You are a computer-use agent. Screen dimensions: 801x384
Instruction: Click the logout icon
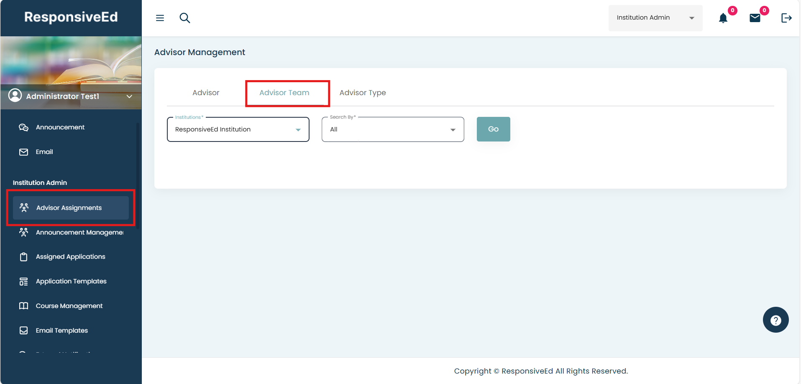coord(786,18)
